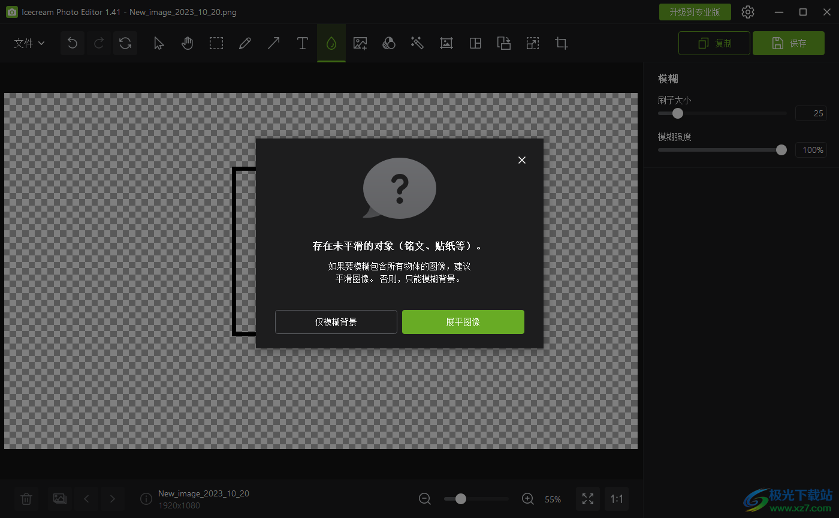The image size is (839, 518).
Task: Click 升级到专业版 upgrade button
Action: tap(695, 12)
